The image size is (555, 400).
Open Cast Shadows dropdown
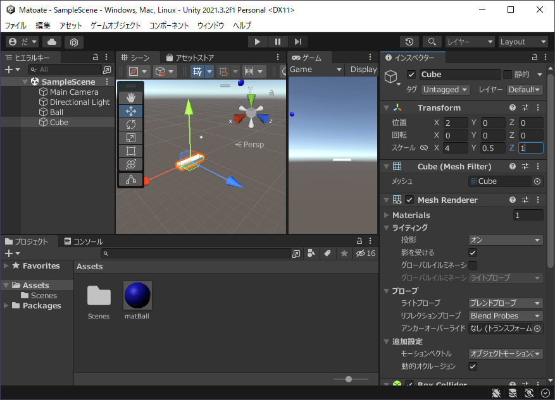506,240
